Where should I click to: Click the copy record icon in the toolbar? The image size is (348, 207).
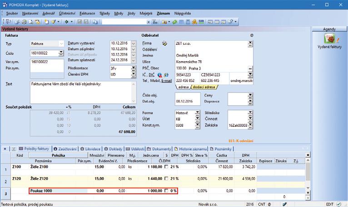pos(95,22)
